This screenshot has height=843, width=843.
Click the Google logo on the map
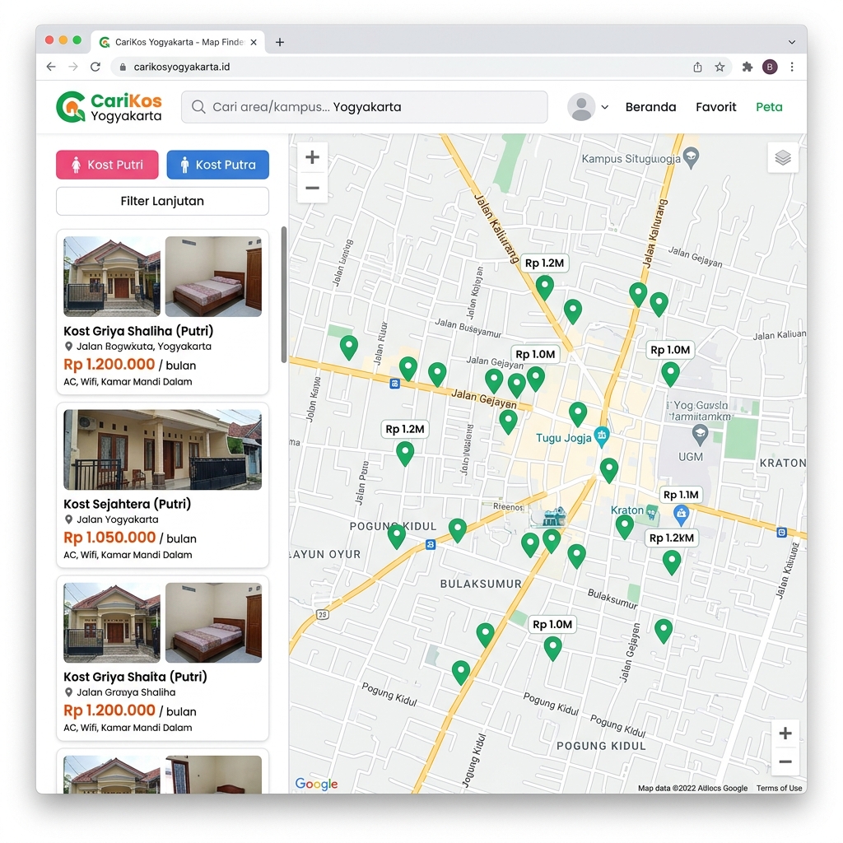pyautogui.click(x=316, y=784)
